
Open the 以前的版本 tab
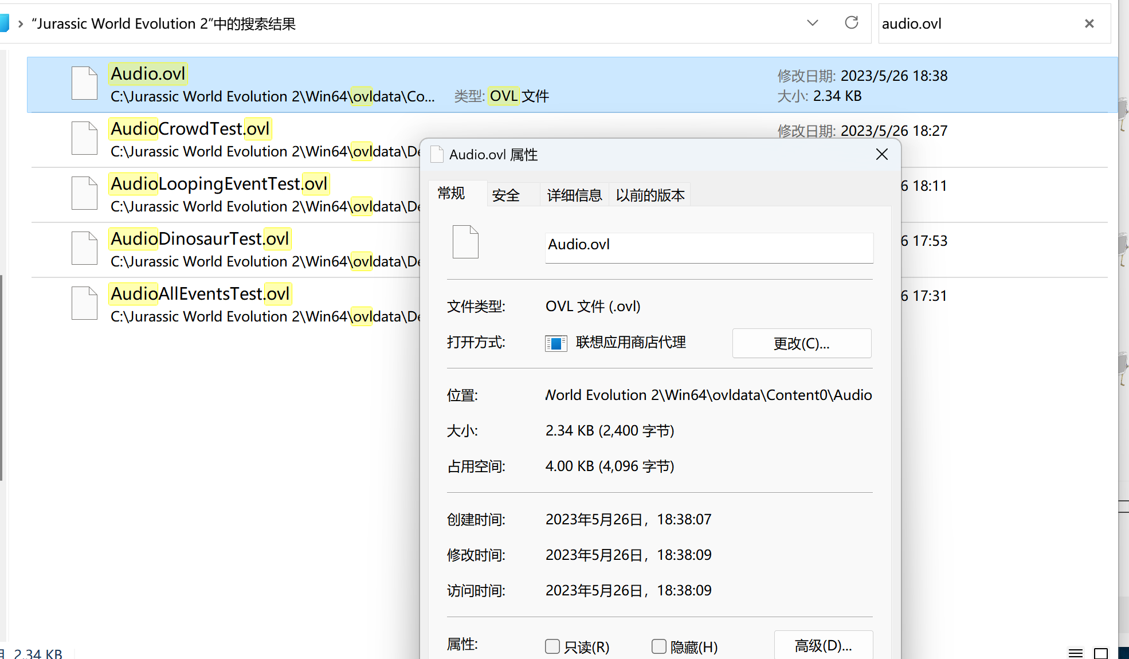click(650, 195)
